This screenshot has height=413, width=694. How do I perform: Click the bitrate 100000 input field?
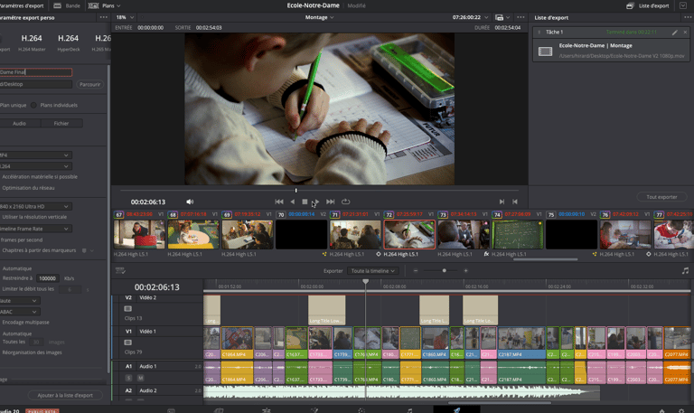pos(48,278)
